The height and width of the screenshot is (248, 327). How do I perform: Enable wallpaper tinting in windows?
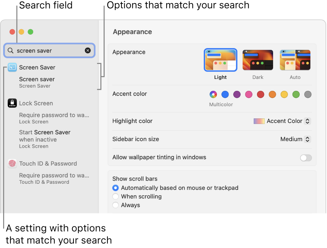coord(306,158)
